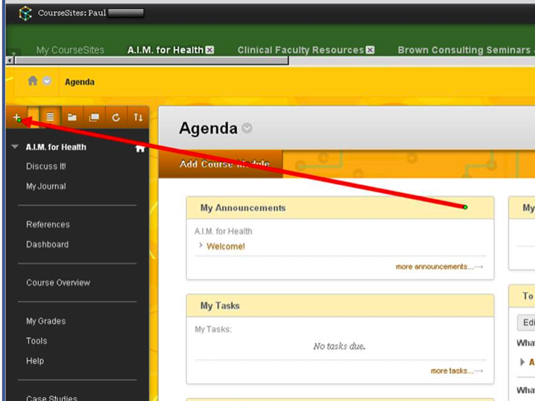Click the horizontal scrollbar under the course tabs
The height and width of the screenshot is (401, 535).
pos(152,61)
